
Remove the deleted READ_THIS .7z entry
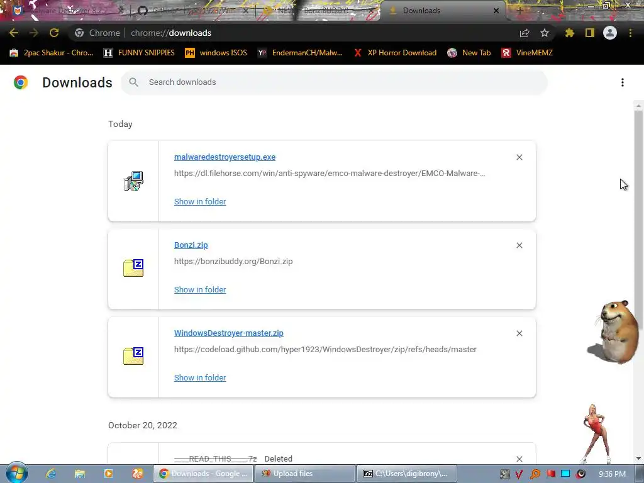pos(519,458)
